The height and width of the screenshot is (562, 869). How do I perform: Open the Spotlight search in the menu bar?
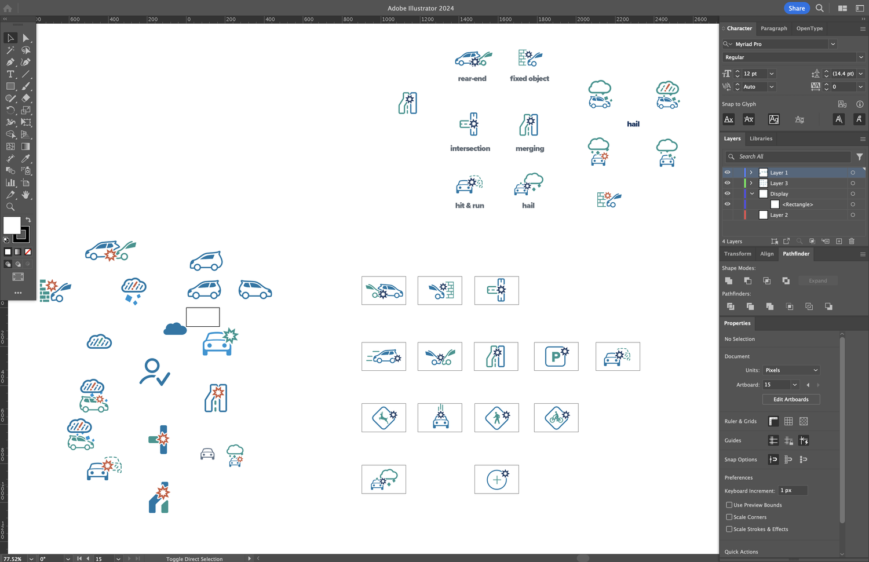pyautogui.click(x=819, y=8)
